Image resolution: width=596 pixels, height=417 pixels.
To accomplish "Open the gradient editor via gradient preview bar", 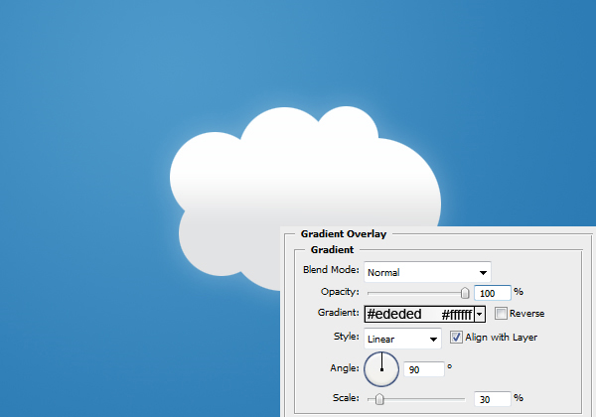I will [419, 314].
